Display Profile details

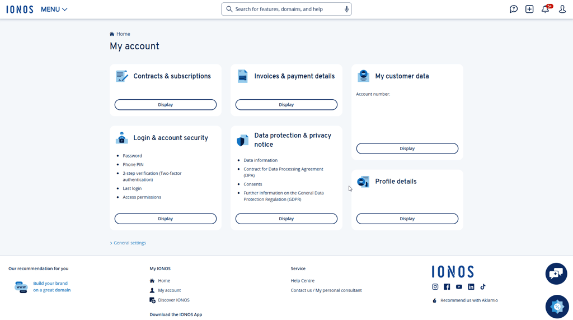coord(407,219)
